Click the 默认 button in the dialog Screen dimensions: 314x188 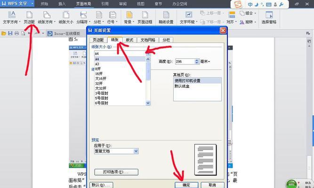(101, 185)
